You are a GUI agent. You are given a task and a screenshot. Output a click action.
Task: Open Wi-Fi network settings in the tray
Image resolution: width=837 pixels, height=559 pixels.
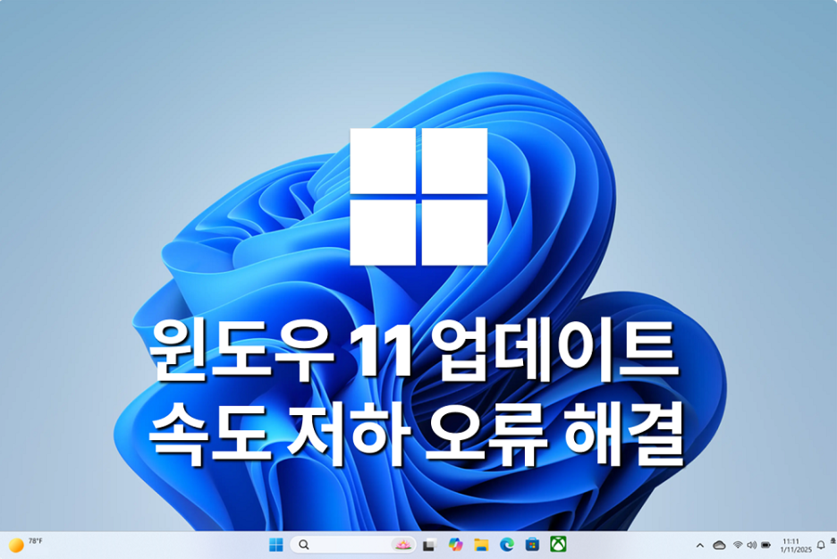coord(738,545)
